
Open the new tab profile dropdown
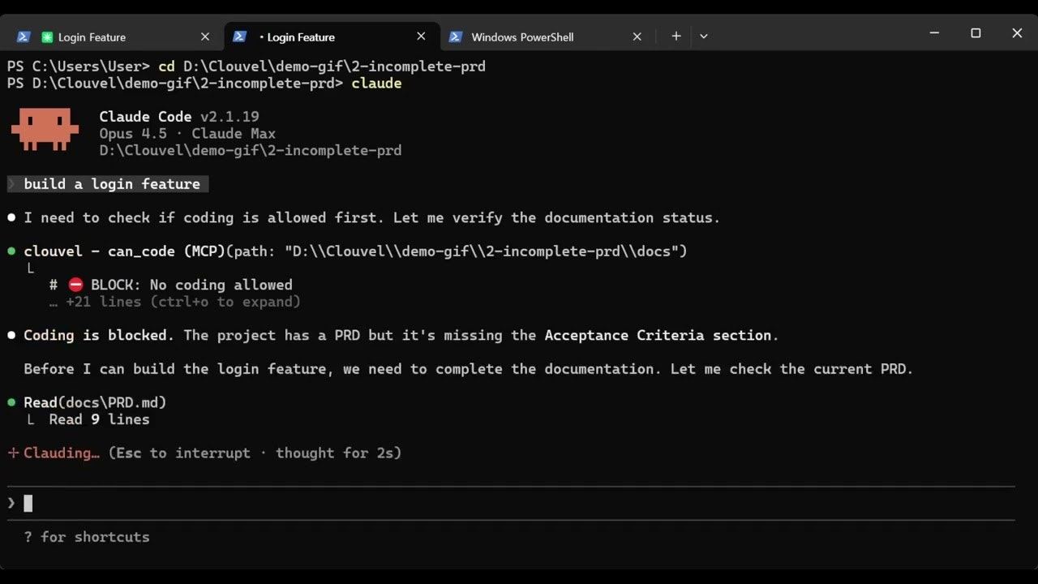tap(703, 36)
